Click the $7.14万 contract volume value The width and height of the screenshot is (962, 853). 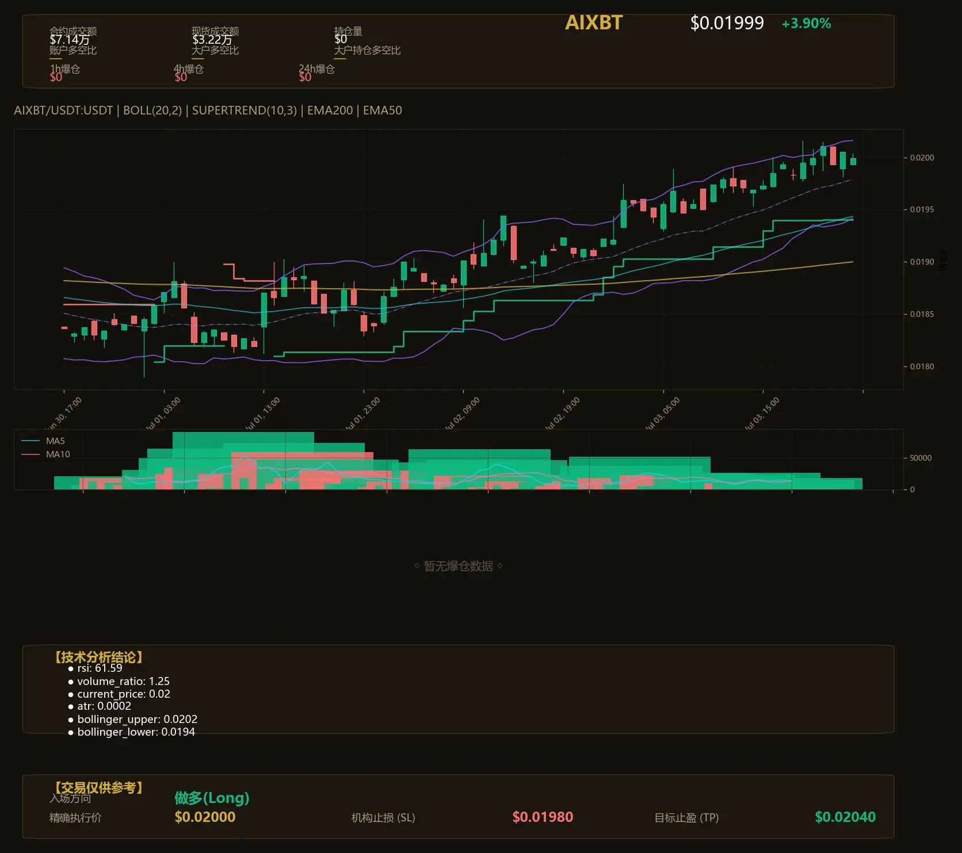(x=70, y=40)
